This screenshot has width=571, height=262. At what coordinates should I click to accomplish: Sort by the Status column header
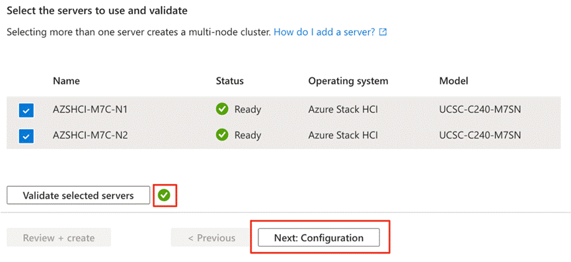pos(230,81)
